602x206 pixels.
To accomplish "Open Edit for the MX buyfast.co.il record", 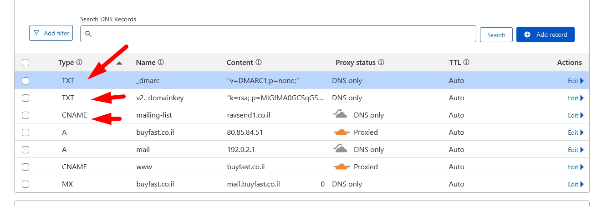I will [576, 184].
